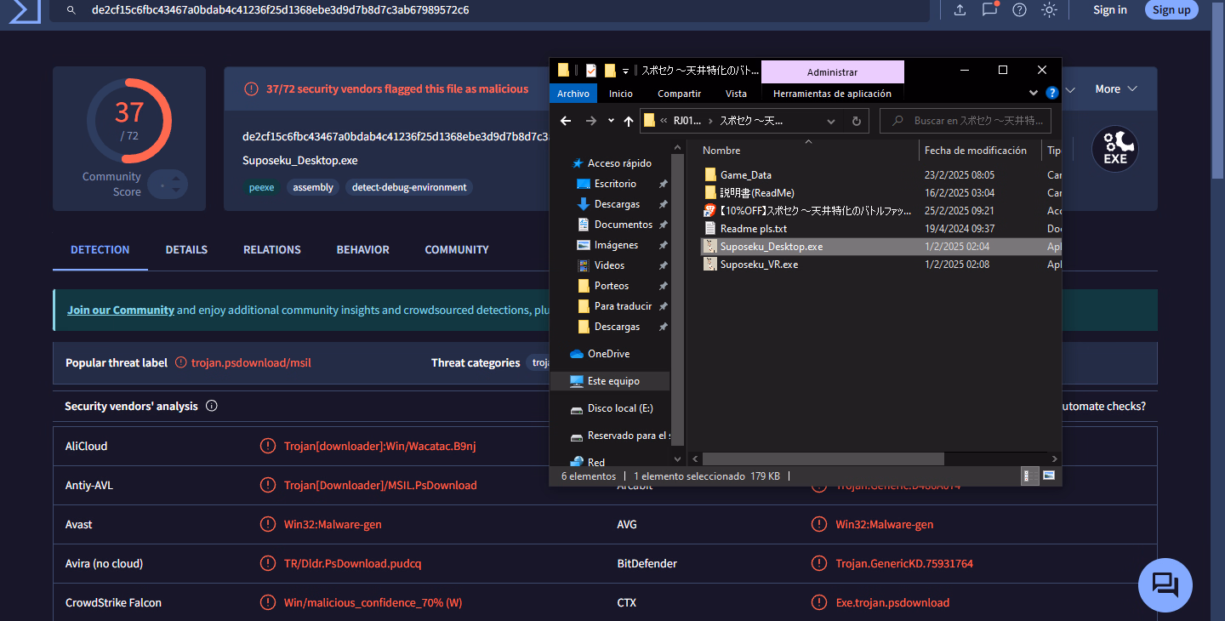Click the Explorer help question-mark icon

tap(1052, 93)
